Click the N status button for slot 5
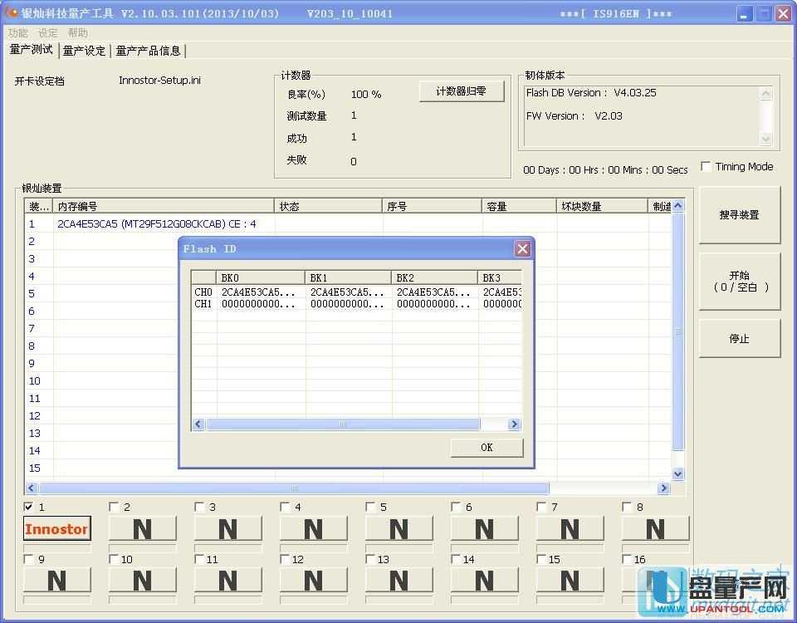Viewport: 797px width, 623px height. 398,529
